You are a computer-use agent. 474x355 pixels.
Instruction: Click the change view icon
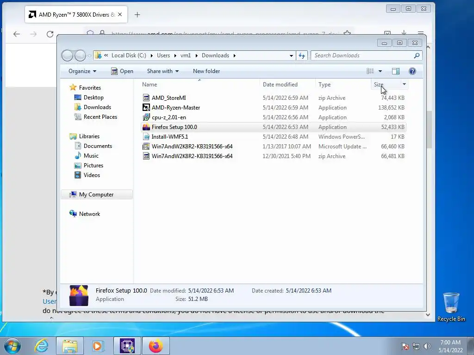[x=370, y=71]
